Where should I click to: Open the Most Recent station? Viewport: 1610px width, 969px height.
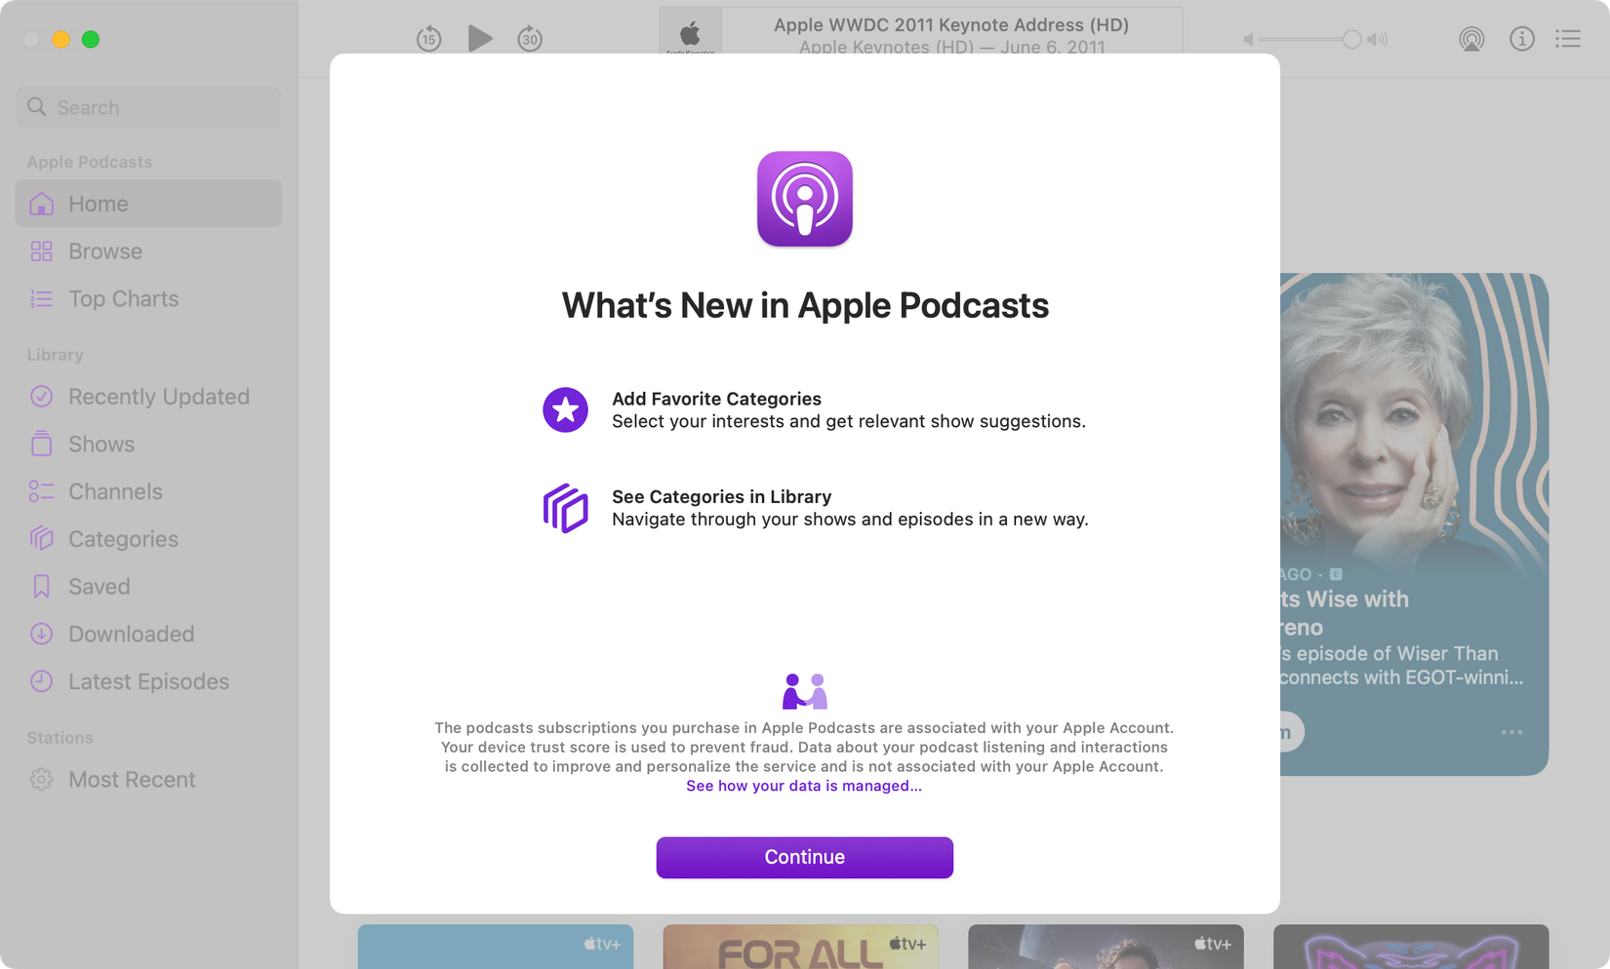pos(148,780)
